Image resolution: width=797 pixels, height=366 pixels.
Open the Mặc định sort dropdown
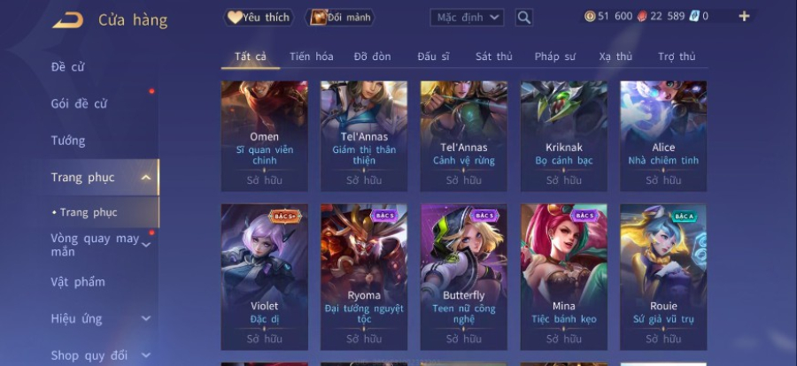(x=467, y=18)
